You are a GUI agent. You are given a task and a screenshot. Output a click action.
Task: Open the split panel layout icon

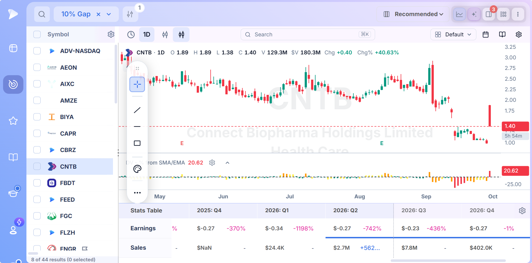489,14
